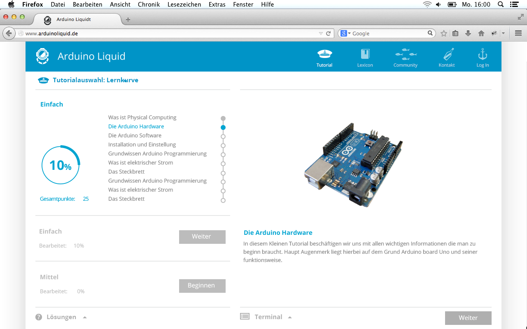Open the Firefox hamburger menu

(518, 33)
